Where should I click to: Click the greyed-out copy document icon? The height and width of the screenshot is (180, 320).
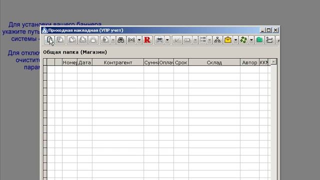pyautogui.click(x=72, y=40)
